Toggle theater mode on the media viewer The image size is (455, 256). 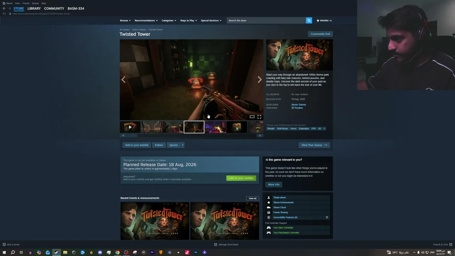pos(252,117)
